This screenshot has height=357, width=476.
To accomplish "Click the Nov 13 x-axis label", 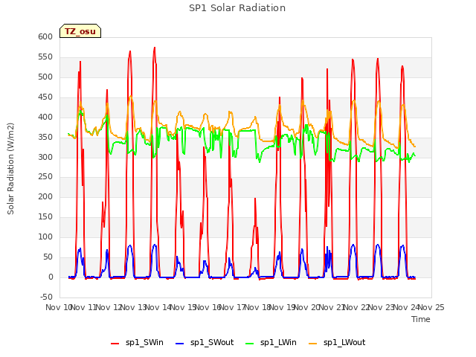I will click(x=134, y=307).
